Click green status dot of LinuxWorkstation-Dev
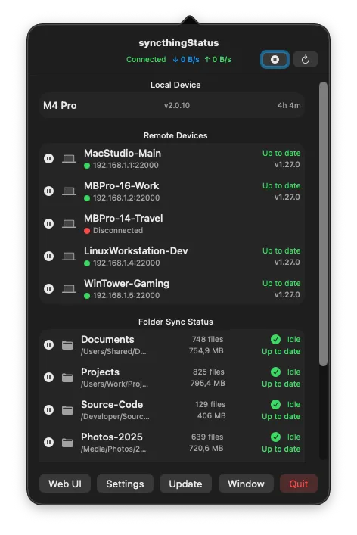 click(x=87, y=263)
